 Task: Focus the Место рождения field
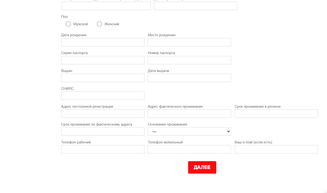[x=189, y=42]
